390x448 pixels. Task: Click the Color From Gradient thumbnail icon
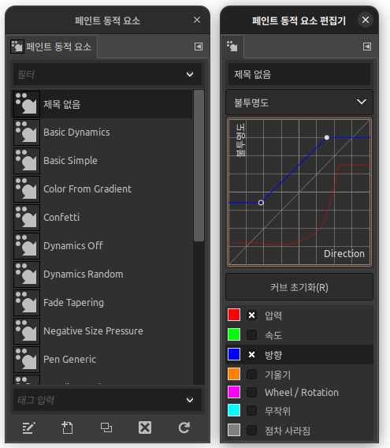point(27,189)
